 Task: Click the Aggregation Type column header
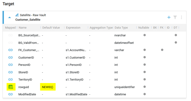click(x=101, y=28)
